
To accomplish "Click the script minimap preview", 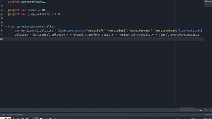I will [x=208, y=3].
